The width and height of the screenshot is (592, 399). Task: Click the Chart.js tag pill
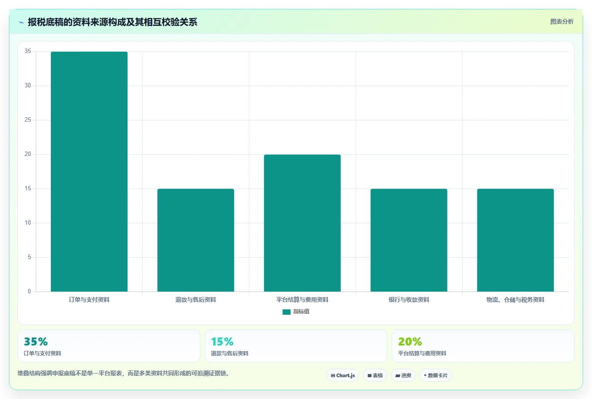[x=343, y=375]
